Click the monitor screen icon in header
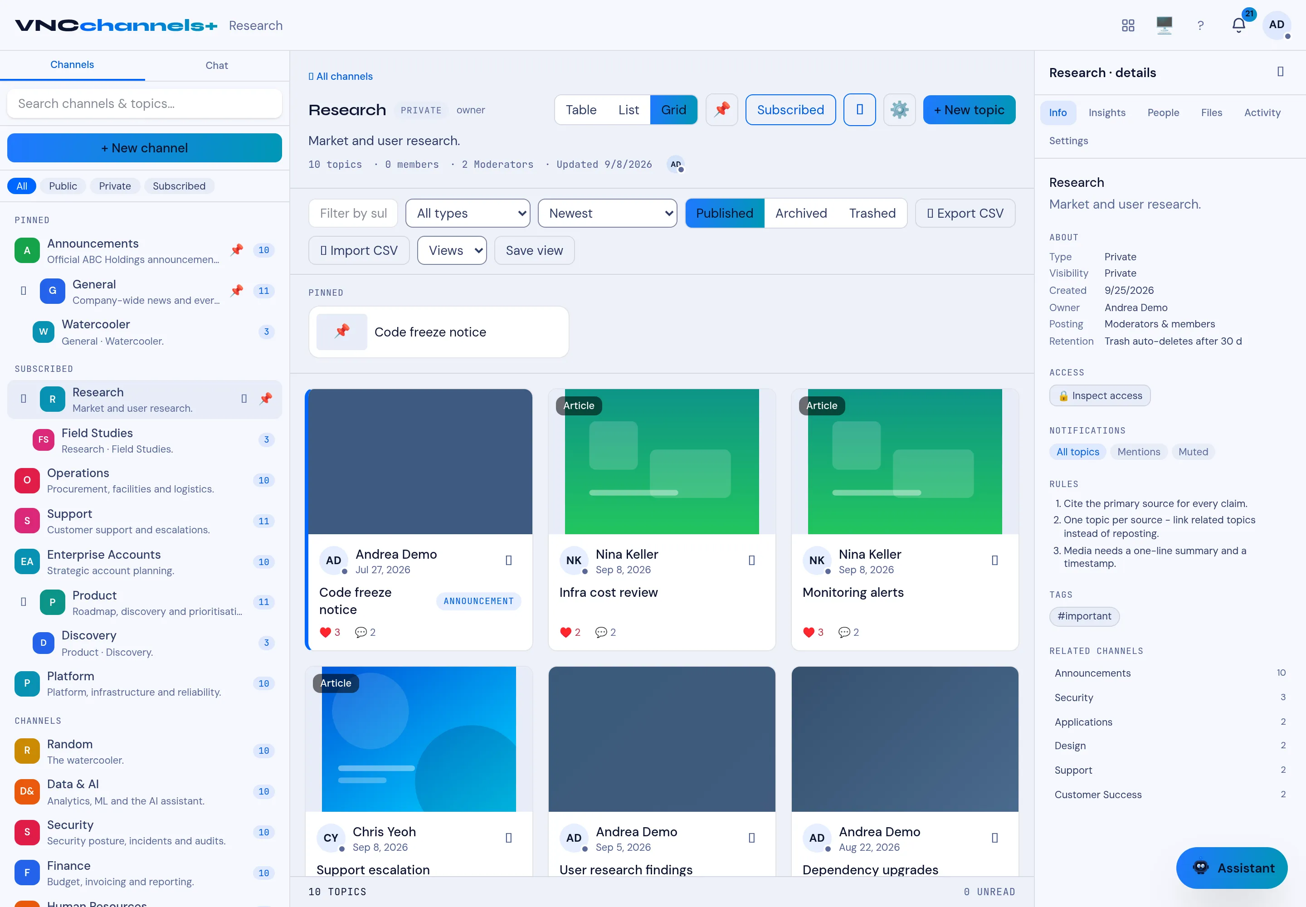The height and width of the screenshot is (907, 1306). click(x=1164, y=25)
